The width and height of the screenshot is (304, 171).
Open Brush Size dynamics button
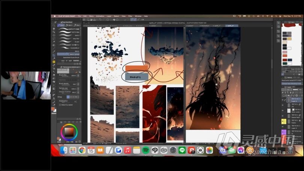(x=78, y=76)
